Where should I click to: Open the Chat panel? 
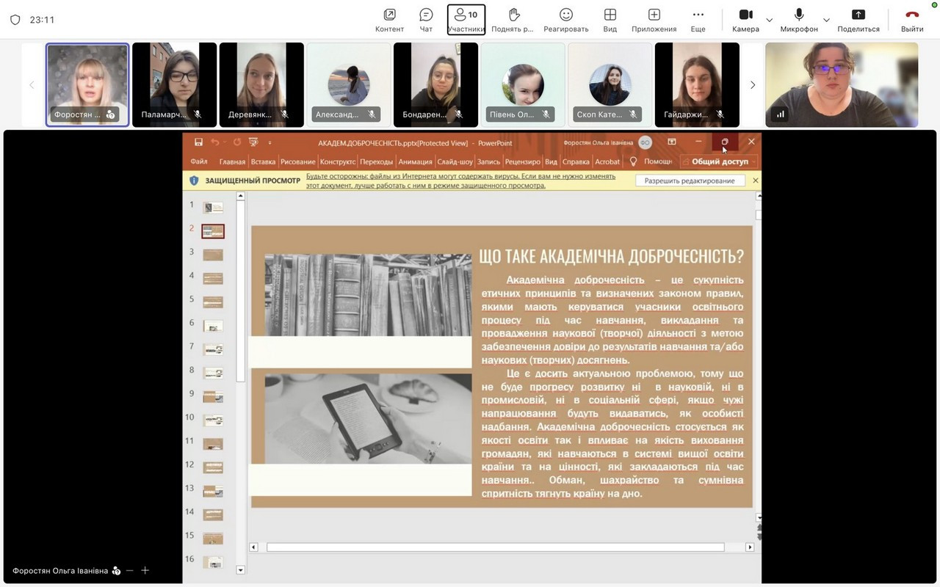426,20
